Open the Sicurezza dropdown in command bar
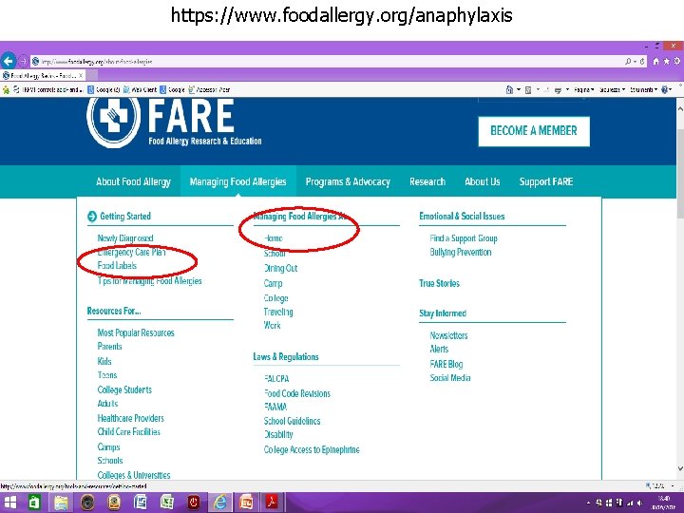Screen dimensions: 684x513 coord(612,90)
